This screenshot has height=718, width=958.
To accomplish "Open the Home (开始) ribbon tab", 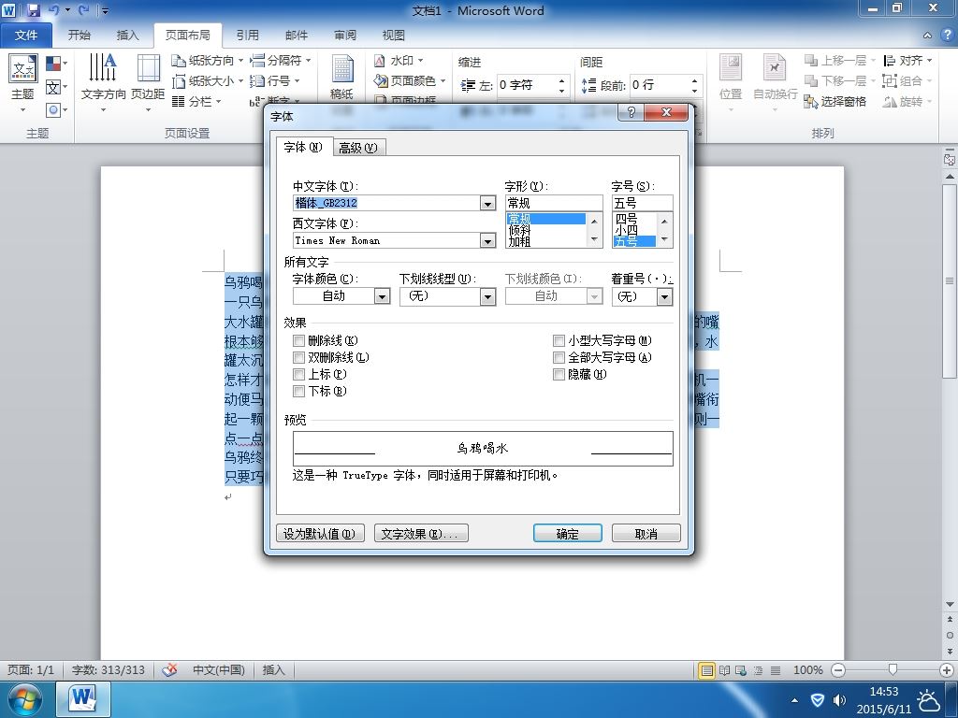I will pyautogui.click(x=79, y=35).
